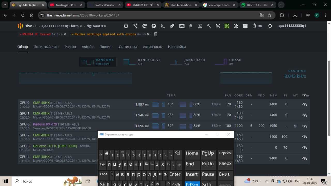Click the drone-shaped icon in the Hive toolbar
This screenshot has width=331, height=186.
[218, 26]
